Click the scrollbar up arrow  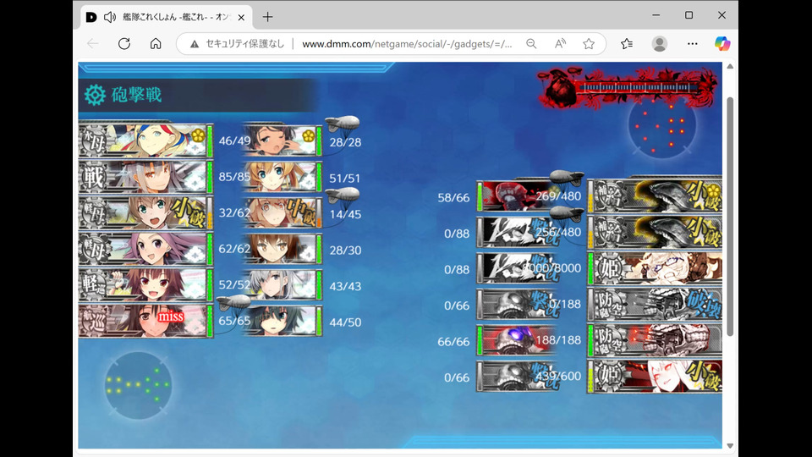pos(730,66)
